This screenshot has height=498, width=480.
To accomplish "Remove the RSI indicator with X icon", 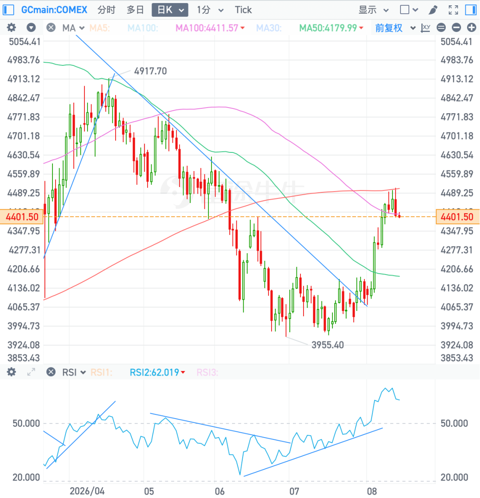I will coord(51,372).
